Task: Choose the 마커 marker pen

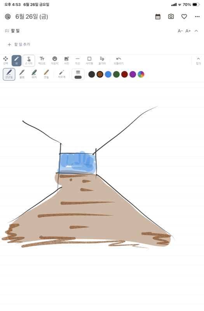Action: coord(34,74)
